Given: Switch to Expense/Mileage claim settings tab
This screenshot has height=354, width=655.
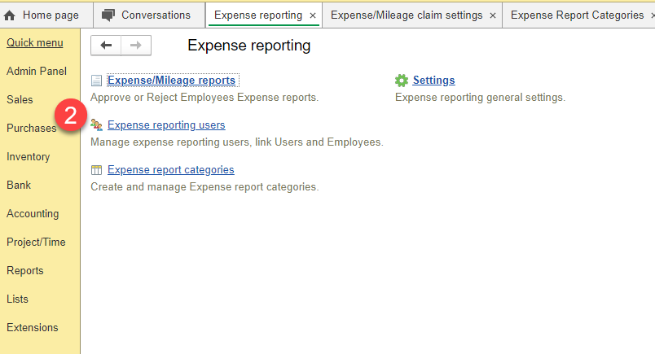Looking at the screenshot, I should click(407, 15).
